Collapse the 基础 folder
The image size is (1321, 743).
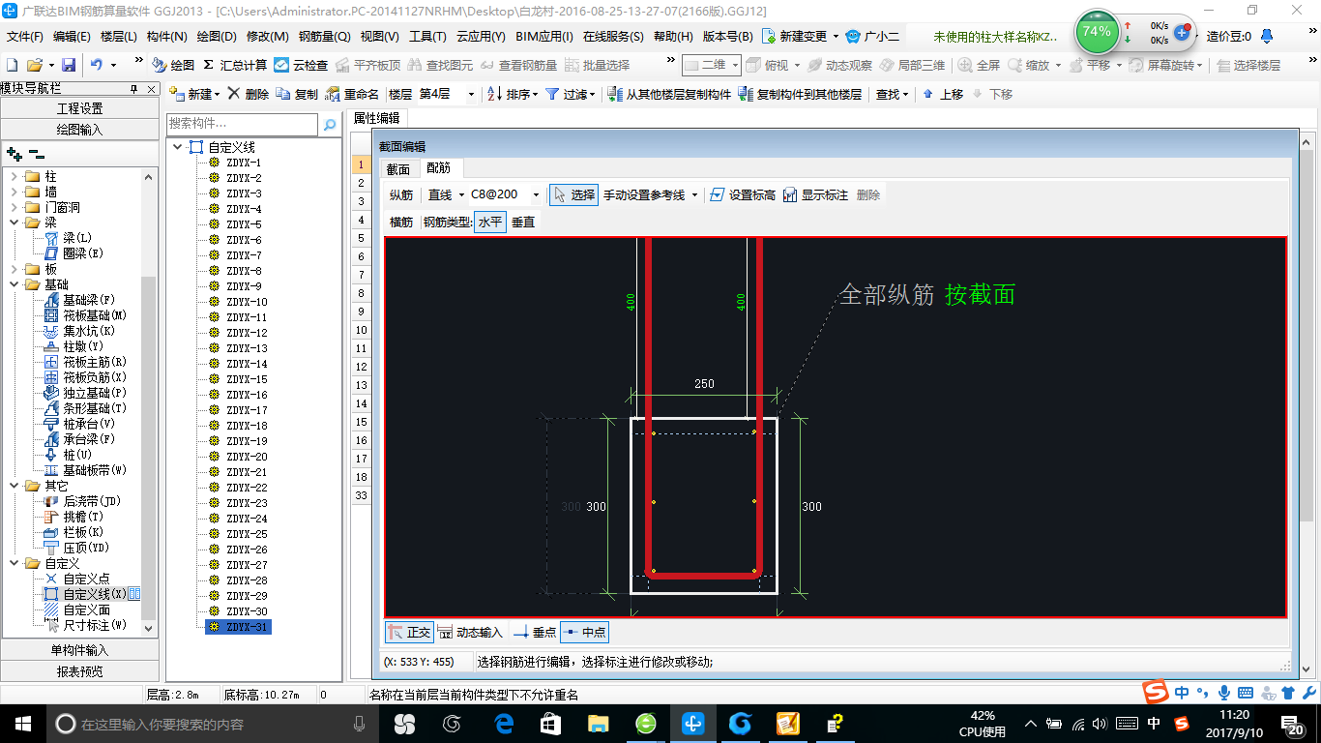(x=15, y=284)
